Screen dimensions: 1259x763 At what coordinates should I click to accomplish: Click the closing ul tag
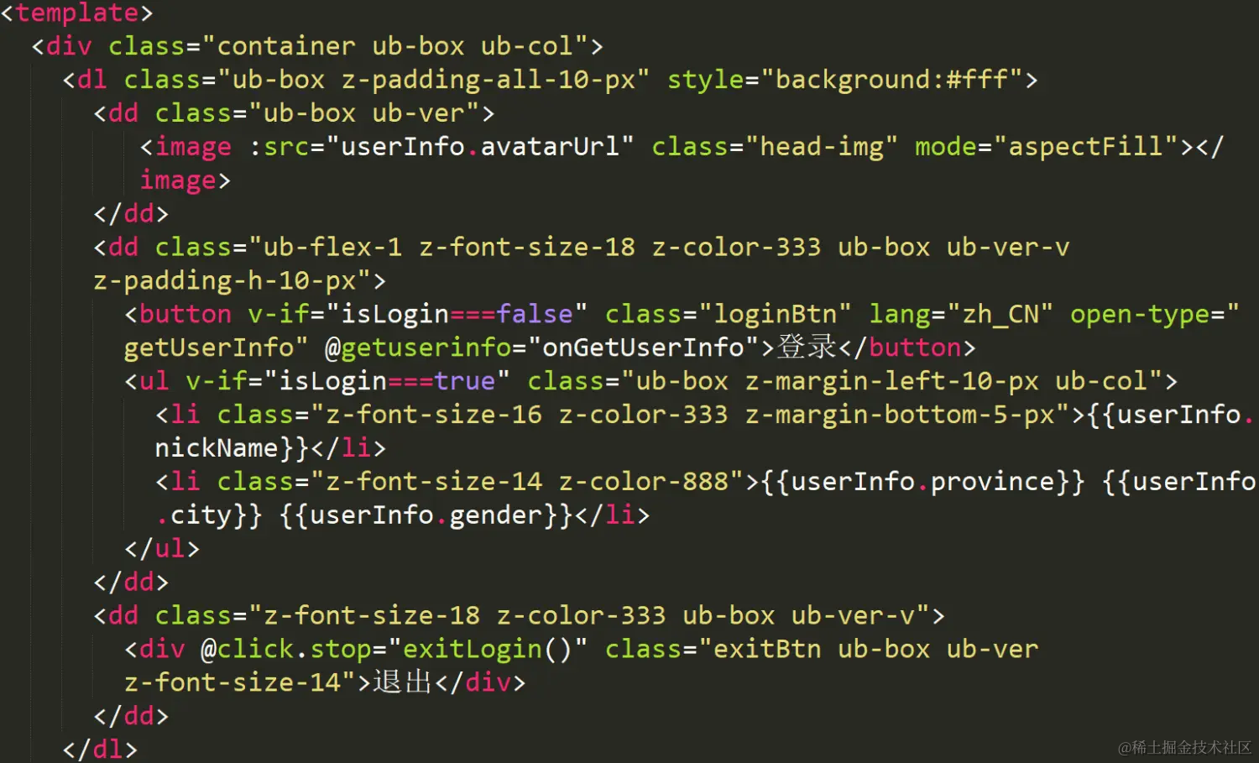[162, 548]
